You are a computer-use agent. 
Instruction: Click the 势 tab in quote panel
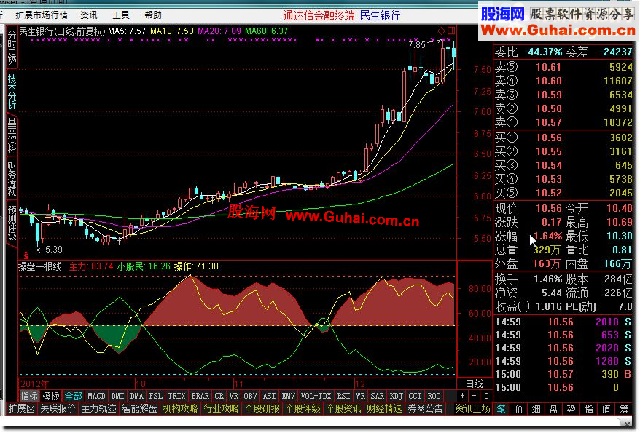(x=571, y=409)
